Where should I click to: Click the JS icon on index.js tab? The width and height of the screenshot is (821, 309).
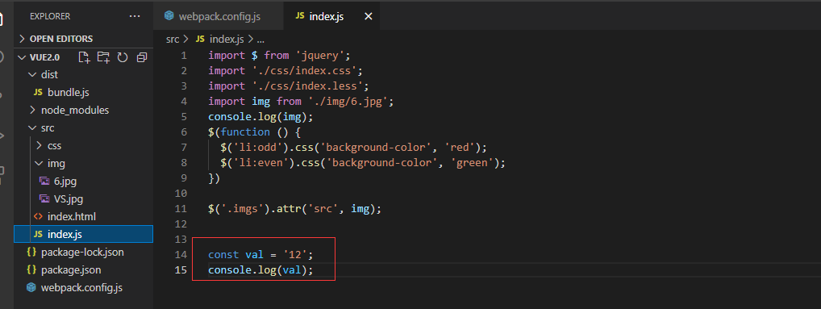(299, 16)
